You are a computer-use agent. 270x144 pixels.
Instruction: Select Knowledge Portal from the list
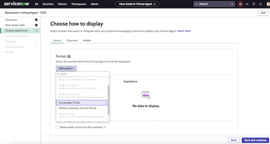click(81, 103)
